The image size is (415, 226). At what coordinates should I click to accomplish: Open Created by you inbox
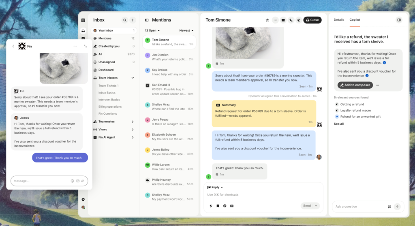pyautogui.click(x=114, y=46)
